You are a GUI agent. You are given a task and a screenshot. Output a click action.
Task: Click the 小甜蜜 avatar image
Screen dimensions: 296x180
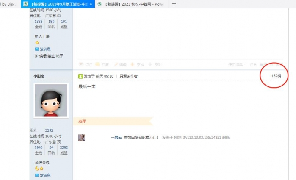click(51, 100)
